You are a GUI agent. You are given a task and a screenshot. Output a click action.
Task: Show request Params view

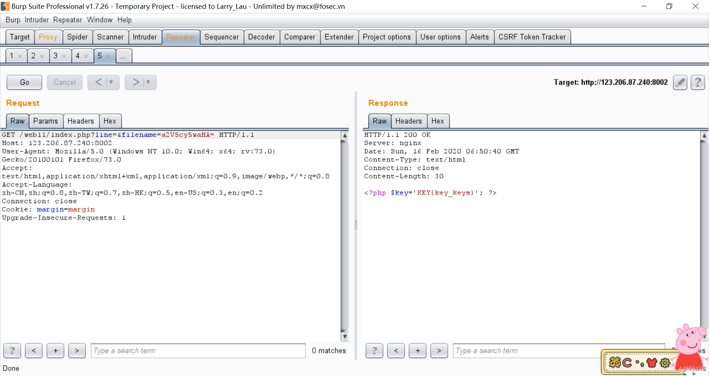click(x=45, y=121)
